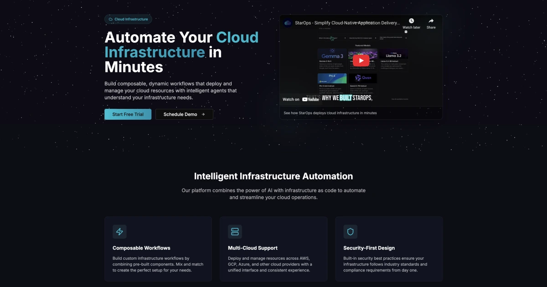Click the video caption about StarOps deploys
The width and height of the screenshot is (547, 287).
point(330,113)
